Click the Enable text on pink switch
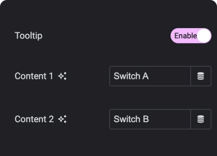 pos(186,36)
